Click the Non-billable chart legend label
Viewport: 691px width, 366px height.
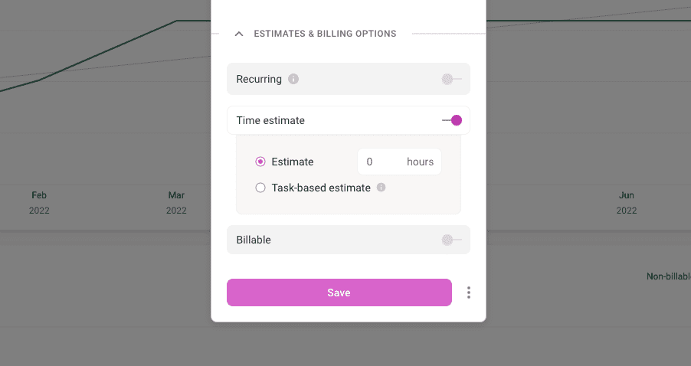pos(668,276)
